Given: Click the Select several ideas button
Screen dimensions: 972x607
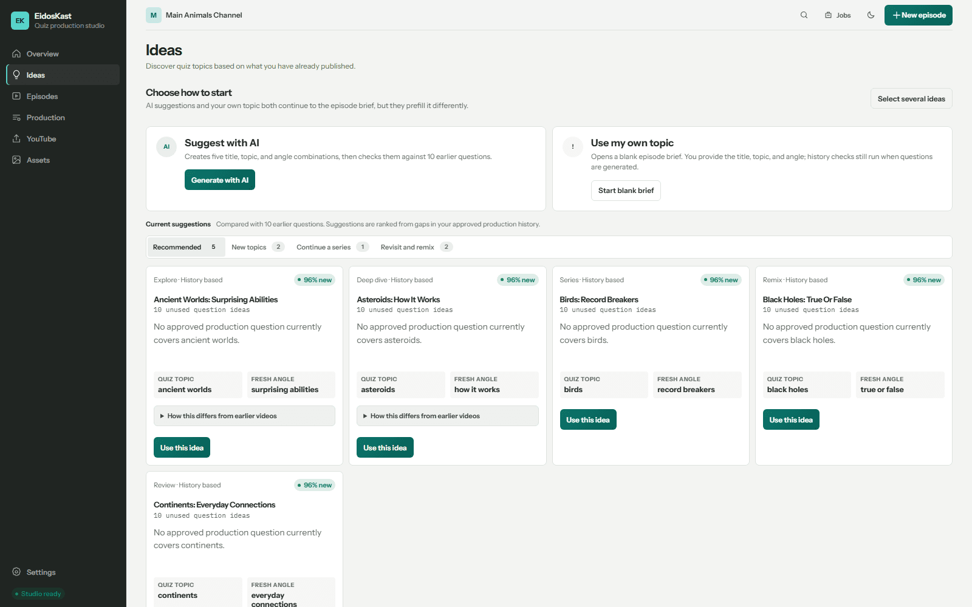Looking at the screenshot, I should click(x=911, y=99).
